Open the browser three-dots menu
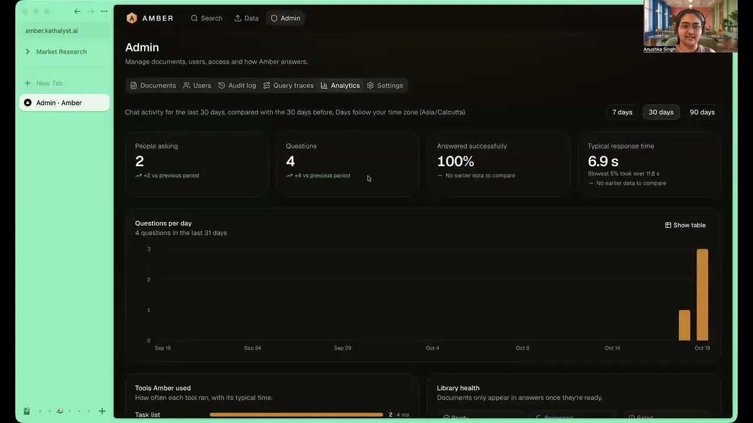Screen dimensions: 753x423 [x=104, y=11]
